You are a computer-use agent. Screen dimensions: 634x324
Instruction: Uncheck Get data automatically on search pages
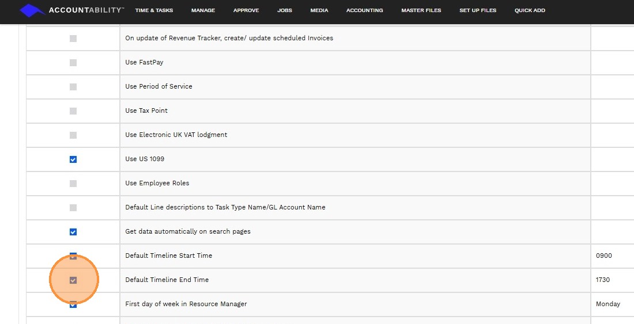pyautogui.click(x=73, y=232)
